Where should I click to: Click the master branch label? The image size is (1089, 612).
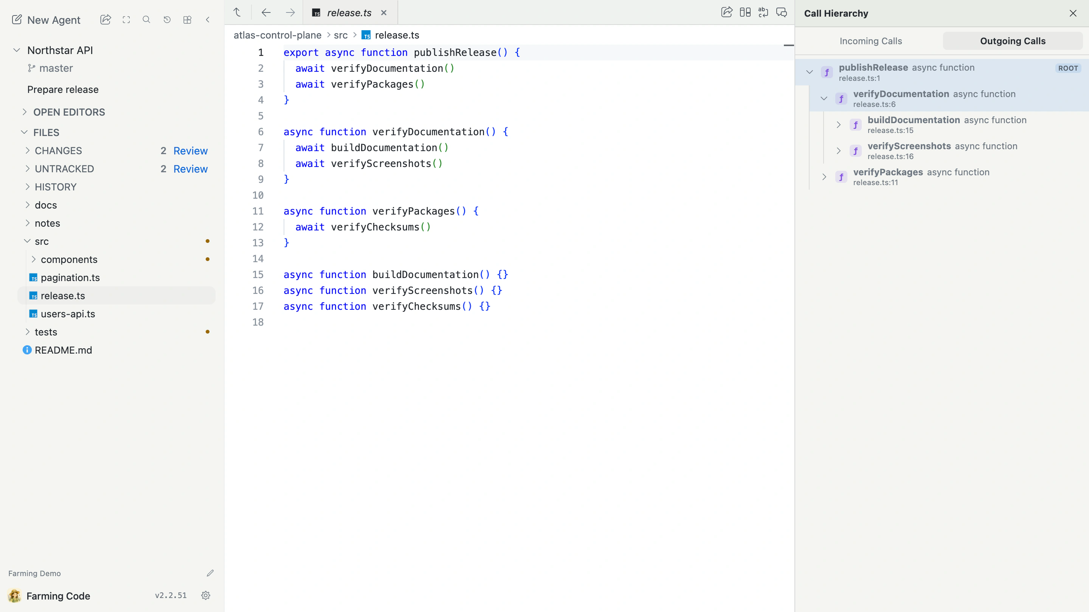56,68
